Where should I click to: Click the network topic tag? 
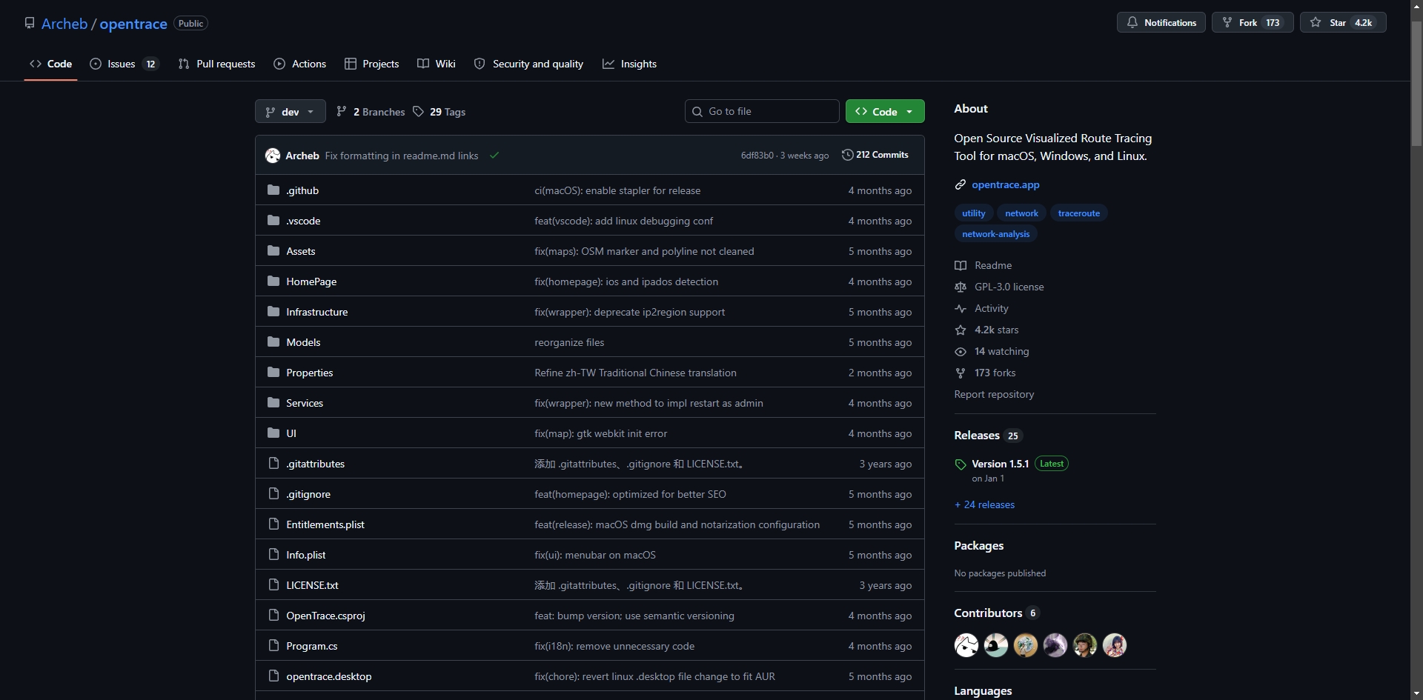tap(1021, 213)
